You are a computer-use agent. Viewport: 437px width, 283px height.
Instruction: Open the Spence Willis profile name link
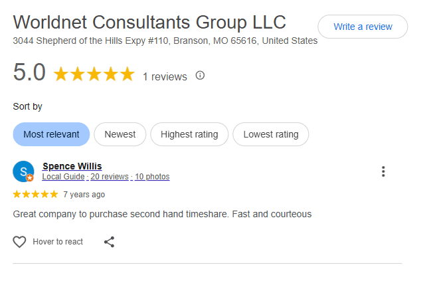coord(72,166)
